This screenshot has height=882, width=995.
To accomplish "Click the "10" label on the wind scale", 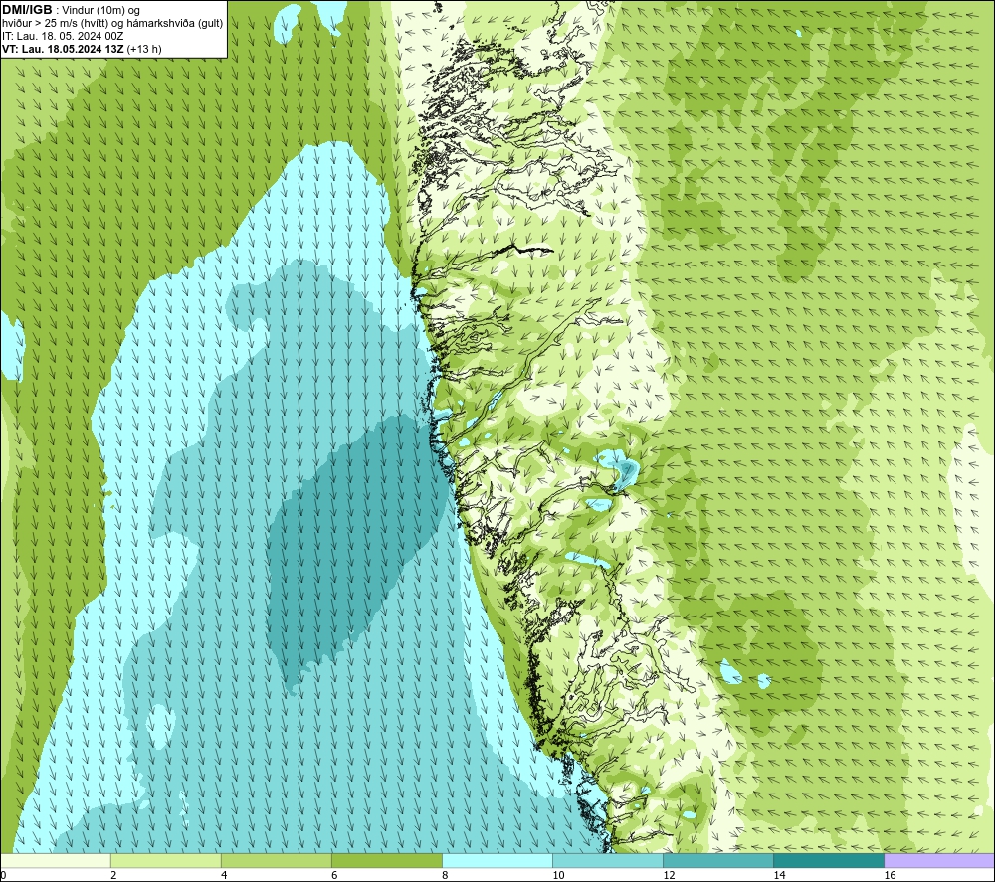I will (558, 876).
